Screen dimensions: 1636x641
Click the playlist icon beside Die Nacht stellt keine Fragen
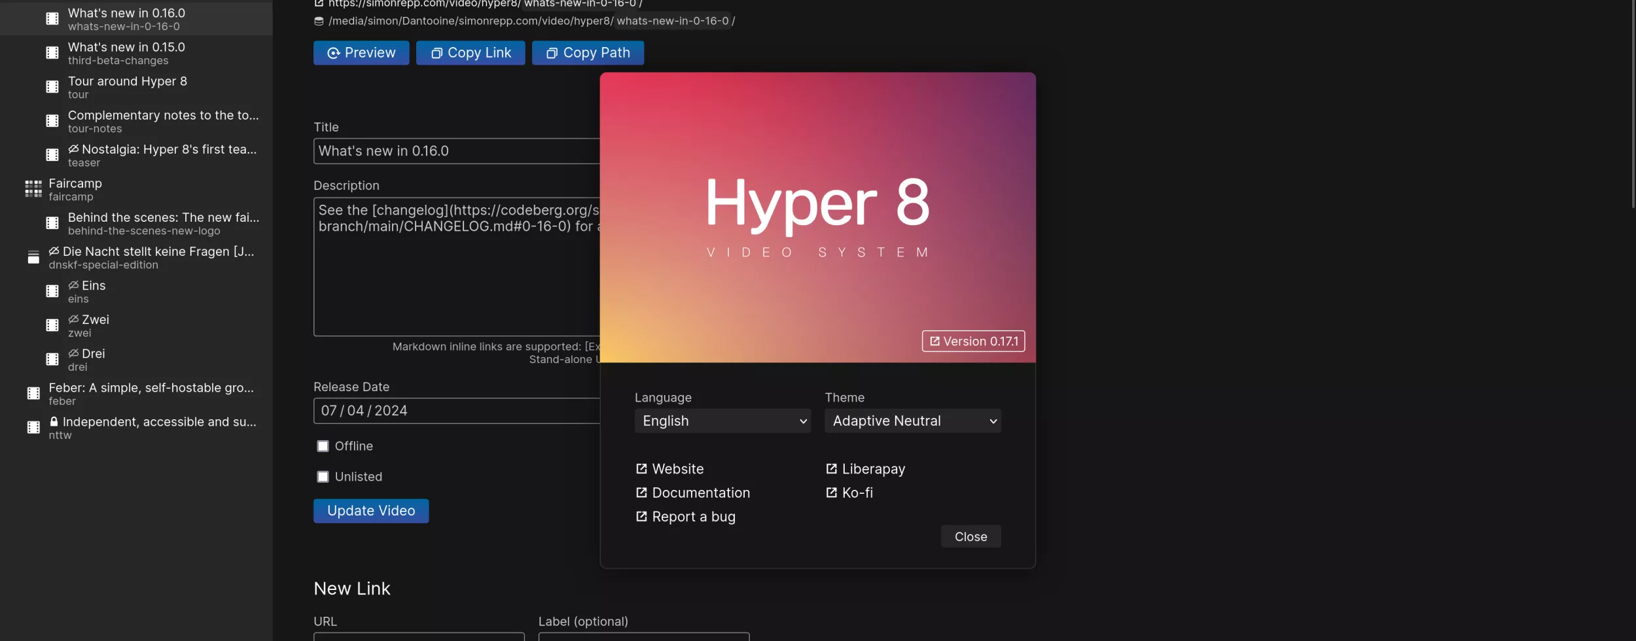pyautogui.click(x=33, y=256)
